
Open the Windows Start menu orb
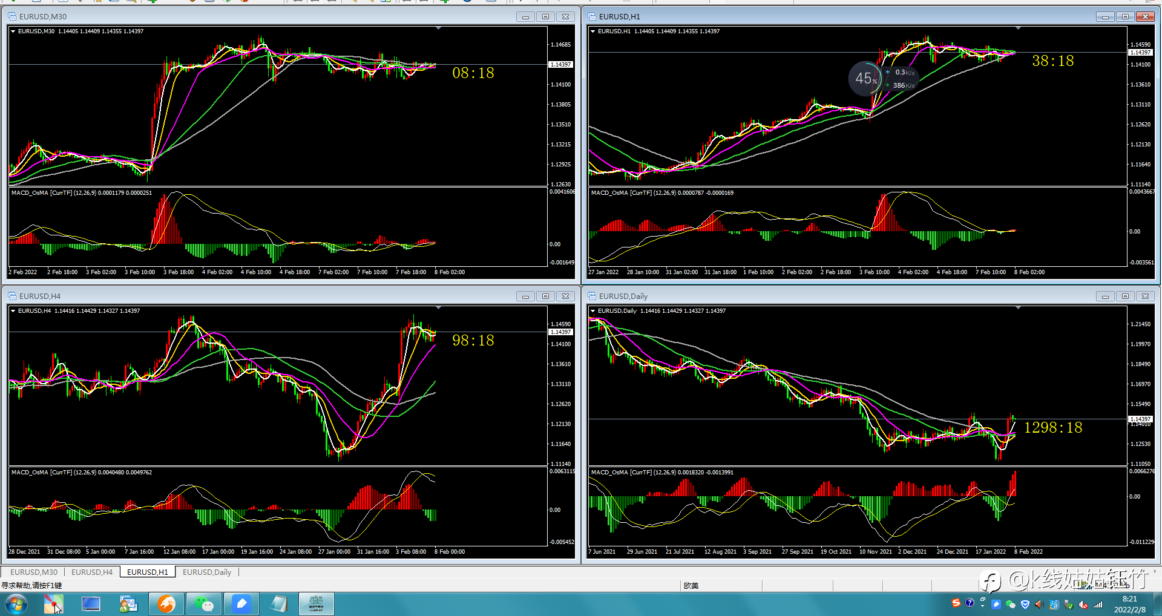coord(16,604)
